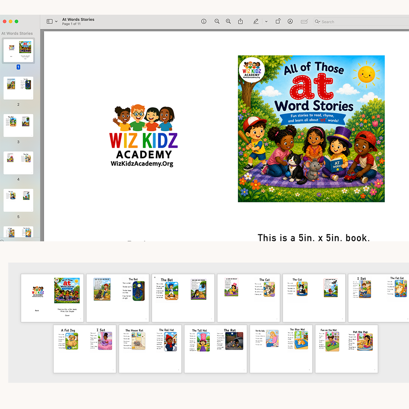Click the 'At Words Stories' sidebar heading
The width and height of the screenshot is (409, 409).
pos(17,34)
